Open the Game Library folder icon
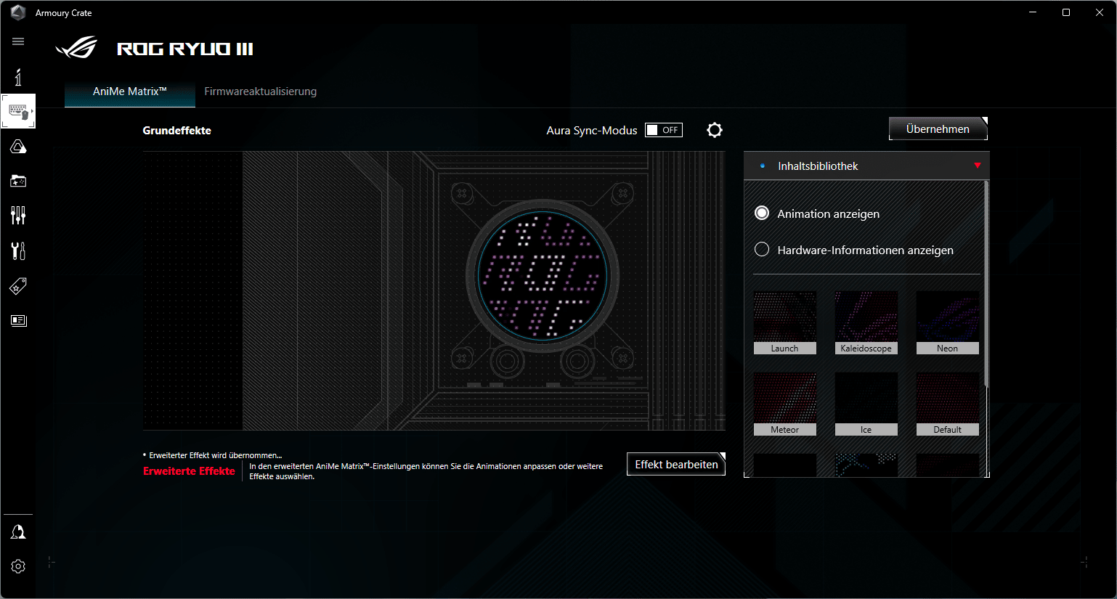Screen dimensions: 1117x599 click(18, 181)
